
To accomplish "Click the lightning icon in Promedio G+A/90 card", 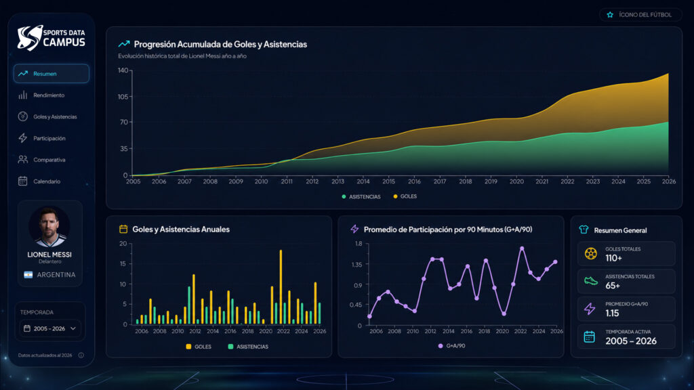I will pos(590,309).
